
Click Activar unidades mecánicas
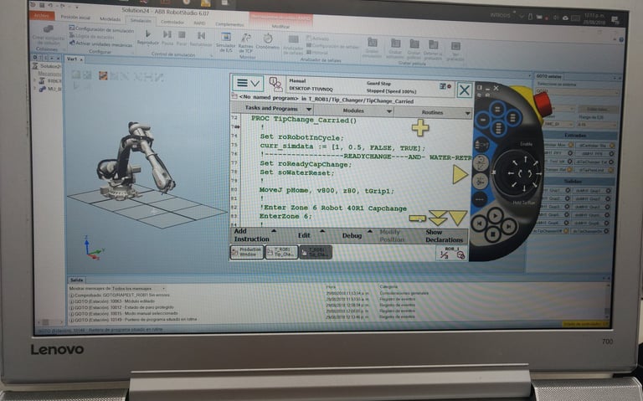(100, 44)
